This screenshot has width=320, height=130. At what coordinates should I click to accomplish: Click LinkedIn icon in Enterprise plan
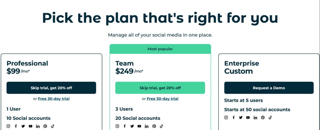click(256, 117)
